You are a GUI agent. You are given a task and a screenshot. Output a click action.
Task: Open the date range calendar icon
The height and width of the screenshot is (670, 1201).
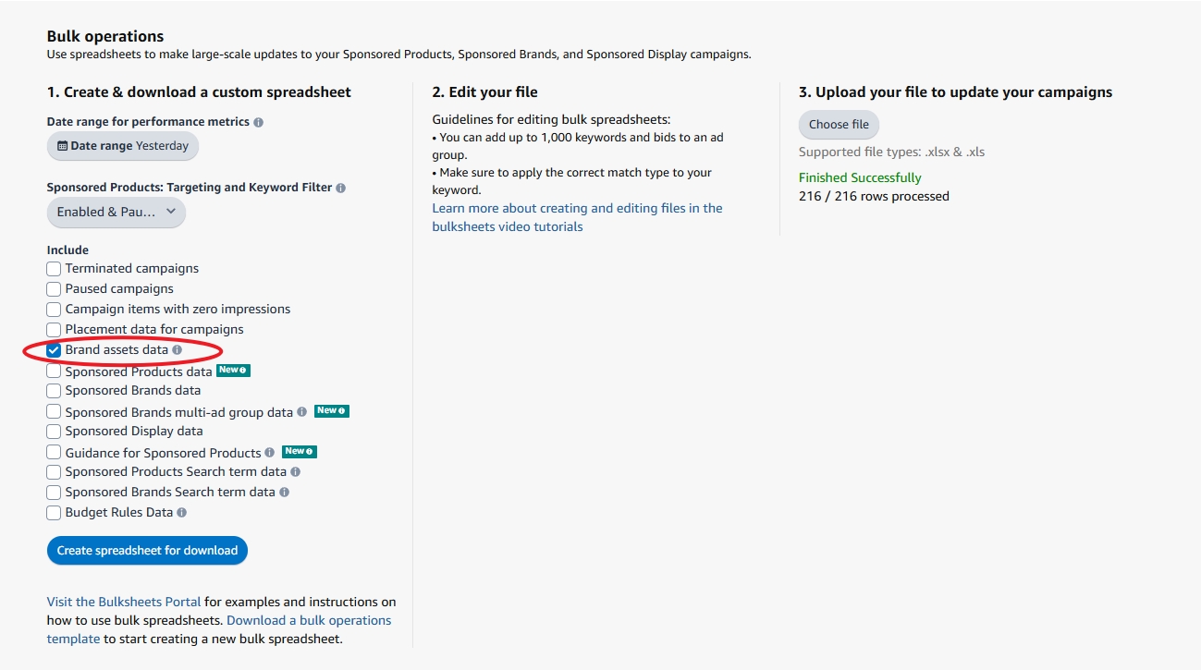coord(63,145)
